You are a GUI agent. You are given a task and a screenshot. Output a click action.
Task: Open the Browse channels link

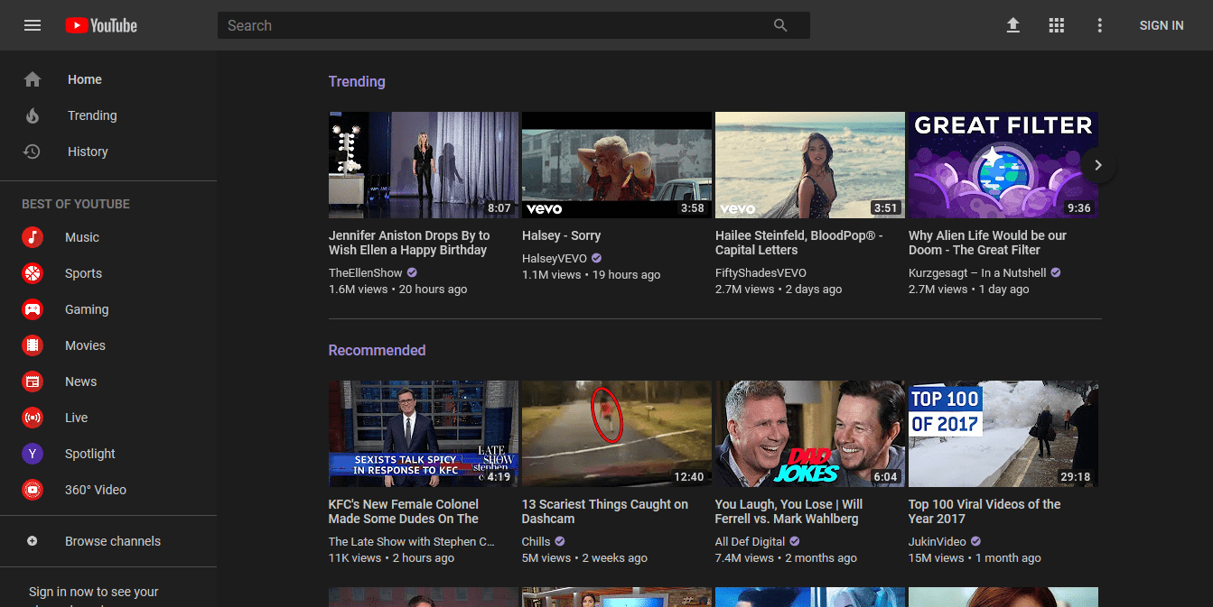[113, 541]
